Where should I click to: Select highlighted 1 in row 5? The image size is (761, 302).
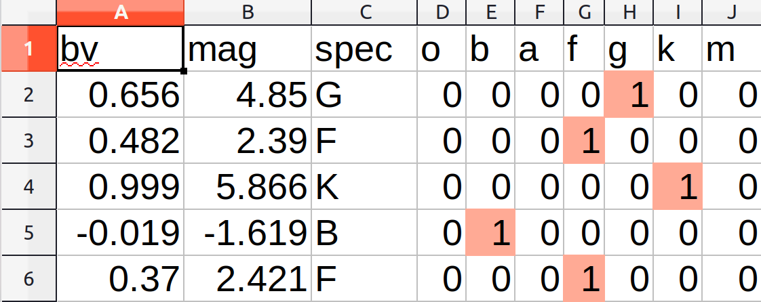[x=491, y=233]
